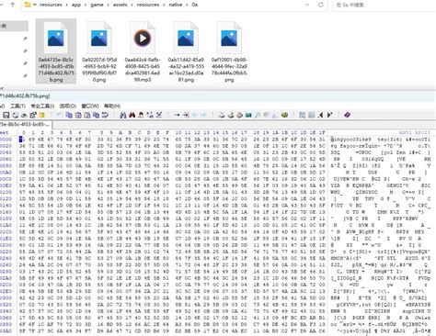The height and width of the screenshot is (336, 436).
Task: Select the file 0a92207d-5f5d...fbf70.png
Action: coord(99,50)
